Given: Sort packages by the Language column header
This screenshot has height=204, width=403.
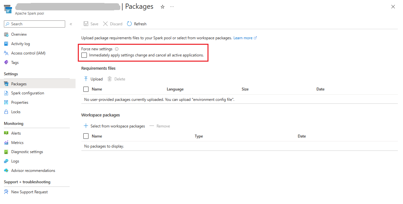Looking at the screenshot, I should tap(175, 89).
